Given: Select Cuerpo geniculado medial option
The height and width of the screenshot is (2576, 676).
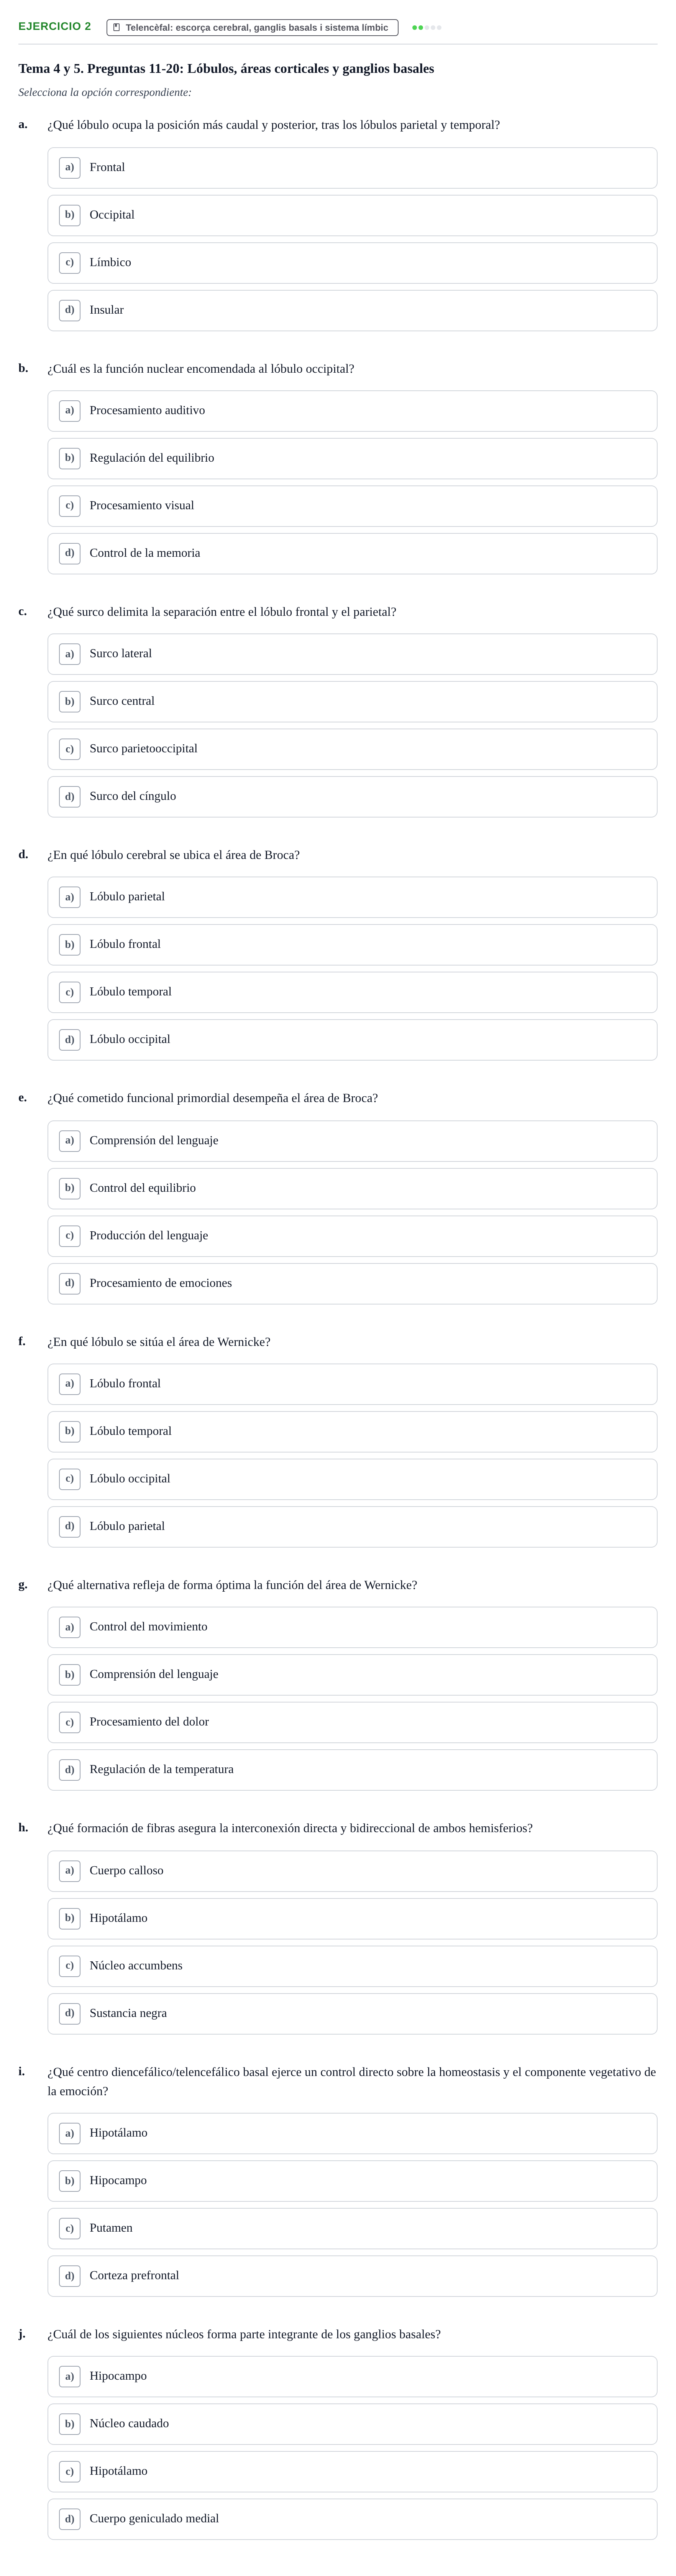Looking at the screenshot, I should click(x=352, y=2519).
